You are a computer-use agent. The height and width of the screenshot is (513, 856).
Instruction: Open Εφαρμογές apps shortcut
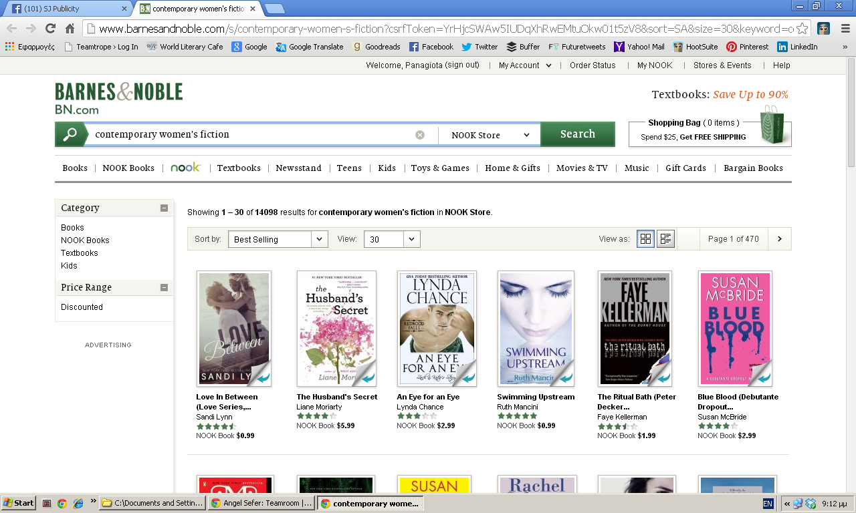[x=30, y=47]
